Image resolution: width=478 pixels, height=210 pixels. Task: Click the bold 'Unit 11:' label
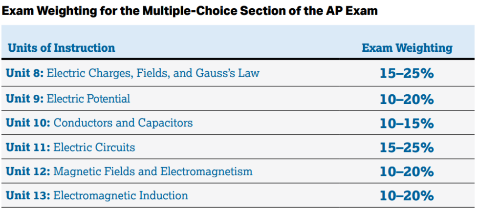pyautogui.click(x=28, y=147)
